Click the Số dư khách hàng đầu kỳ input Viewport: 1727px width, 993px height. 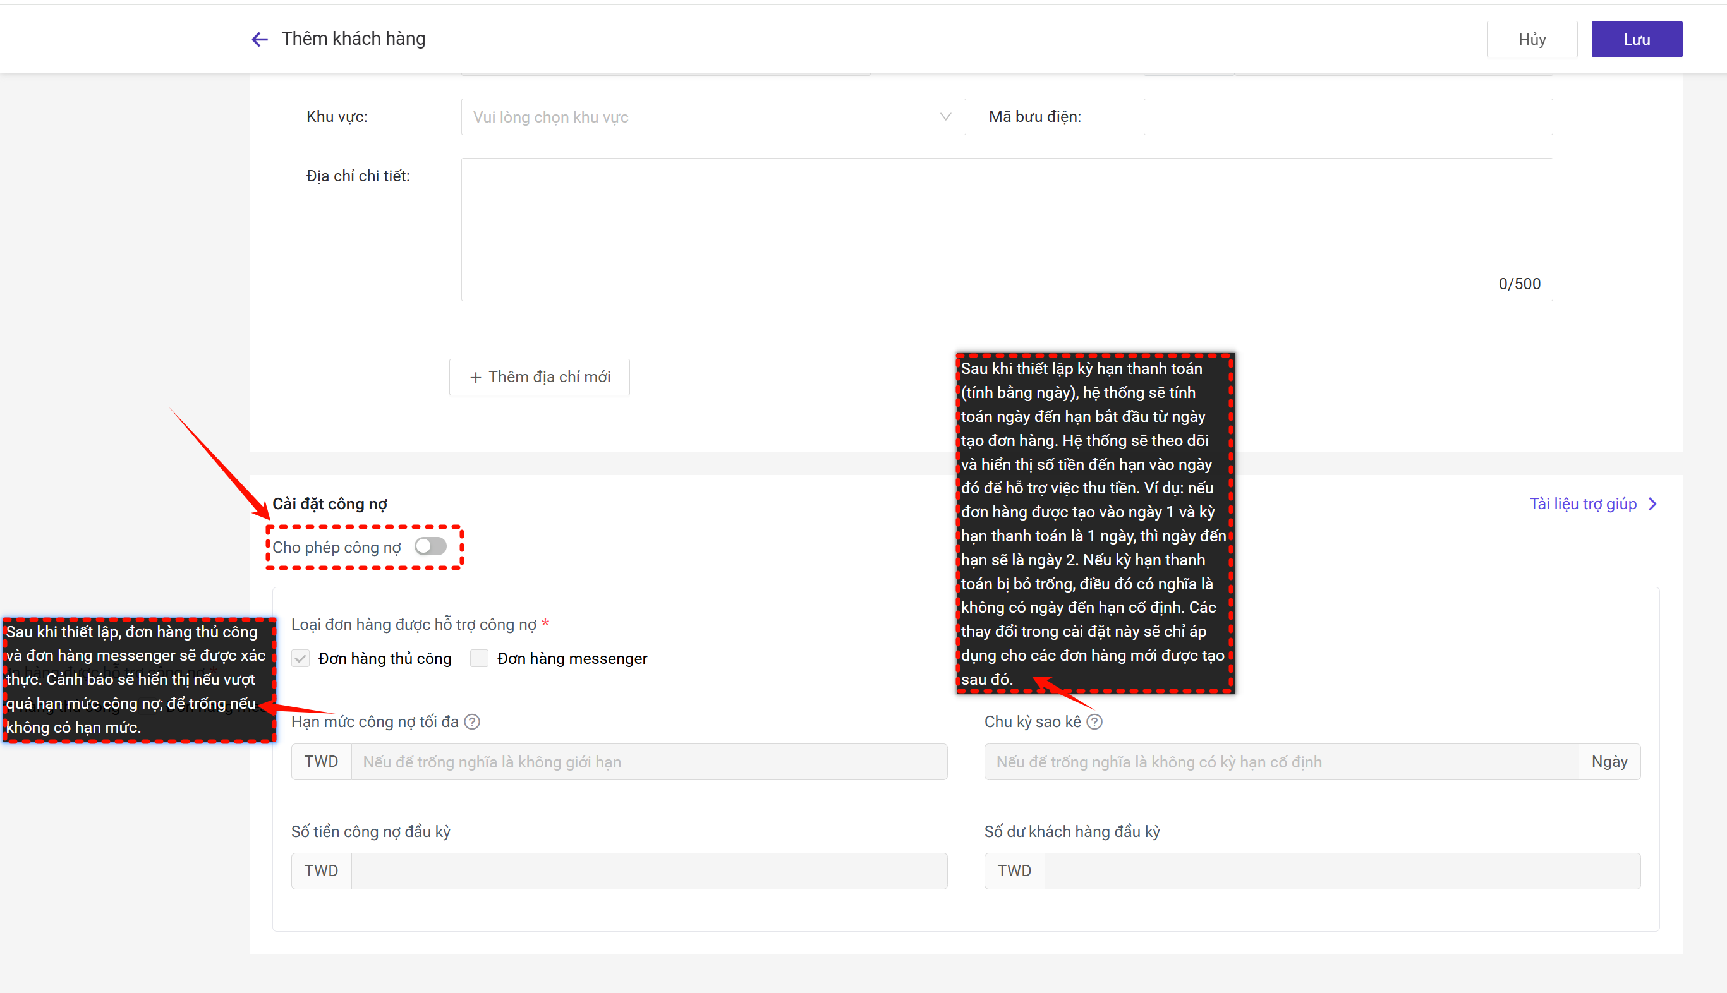tap(1341, 871)
